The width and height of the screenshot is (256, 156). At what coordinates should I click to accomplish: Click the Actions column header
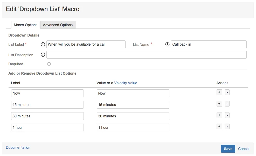(222, 83)
